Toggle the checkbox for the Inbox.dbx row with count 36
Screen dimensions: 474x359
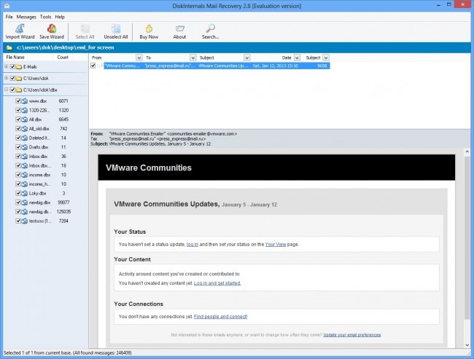click(18, 157)
